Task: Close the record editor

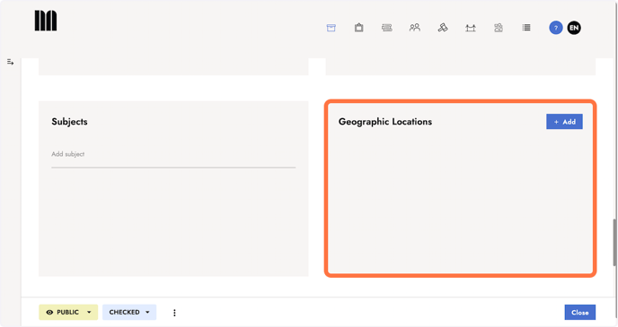Action: (x=579, y=313)
